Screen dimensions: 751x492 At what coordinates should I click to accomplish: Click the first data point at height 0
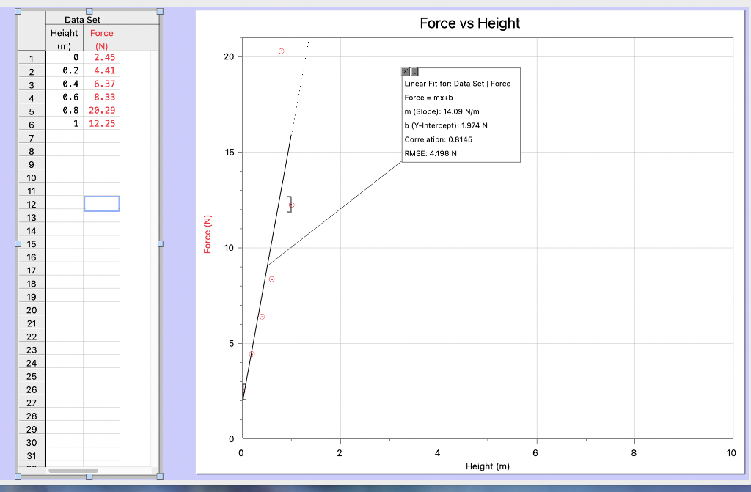pyautogui.click(x=244, y=391)
